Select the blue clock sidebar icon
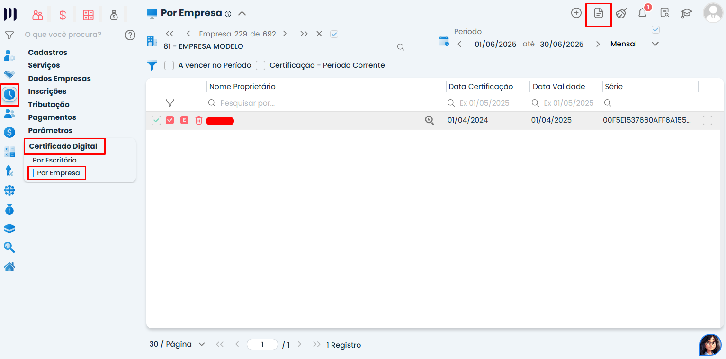The height and width of the screenshot is (359, 726). [x=9, y=94]
